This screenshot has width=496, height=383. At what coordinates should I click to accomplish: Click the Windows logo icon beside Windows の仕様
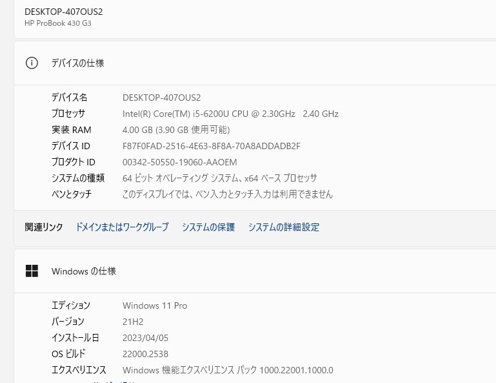(32, 271)
